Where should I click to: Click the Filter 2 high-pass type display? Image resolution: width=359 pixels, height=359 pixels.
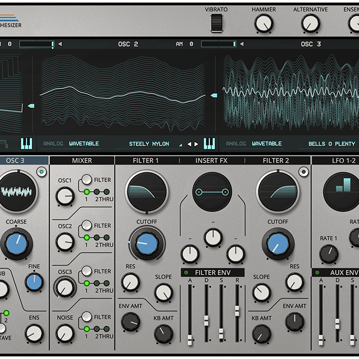tap(278, 192)
